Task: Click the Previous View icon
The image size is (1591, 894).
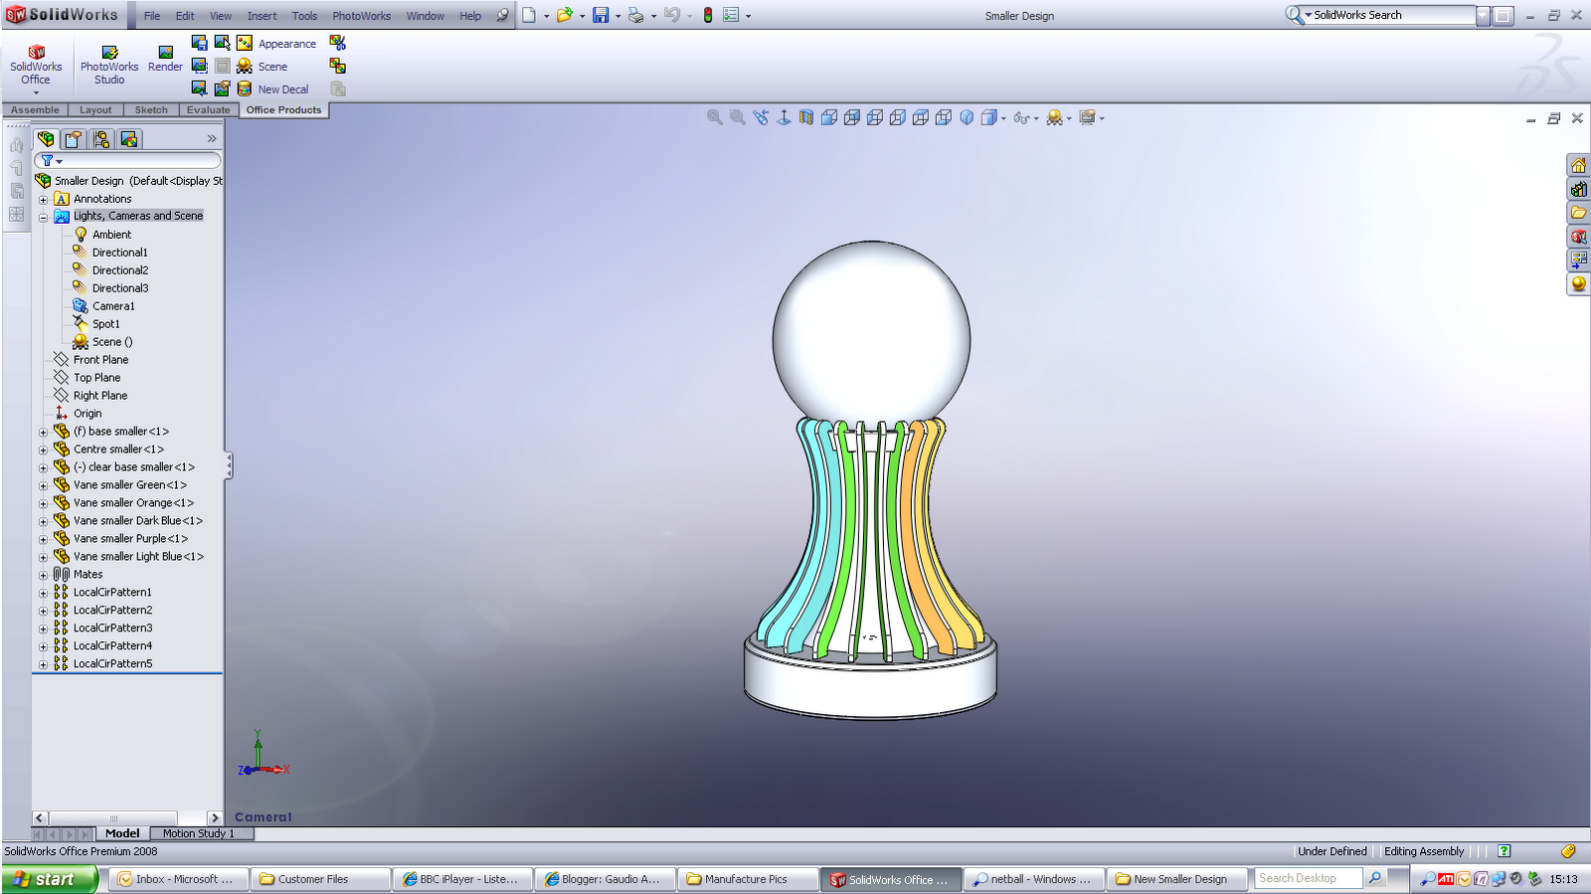Action: pos(761,117)
